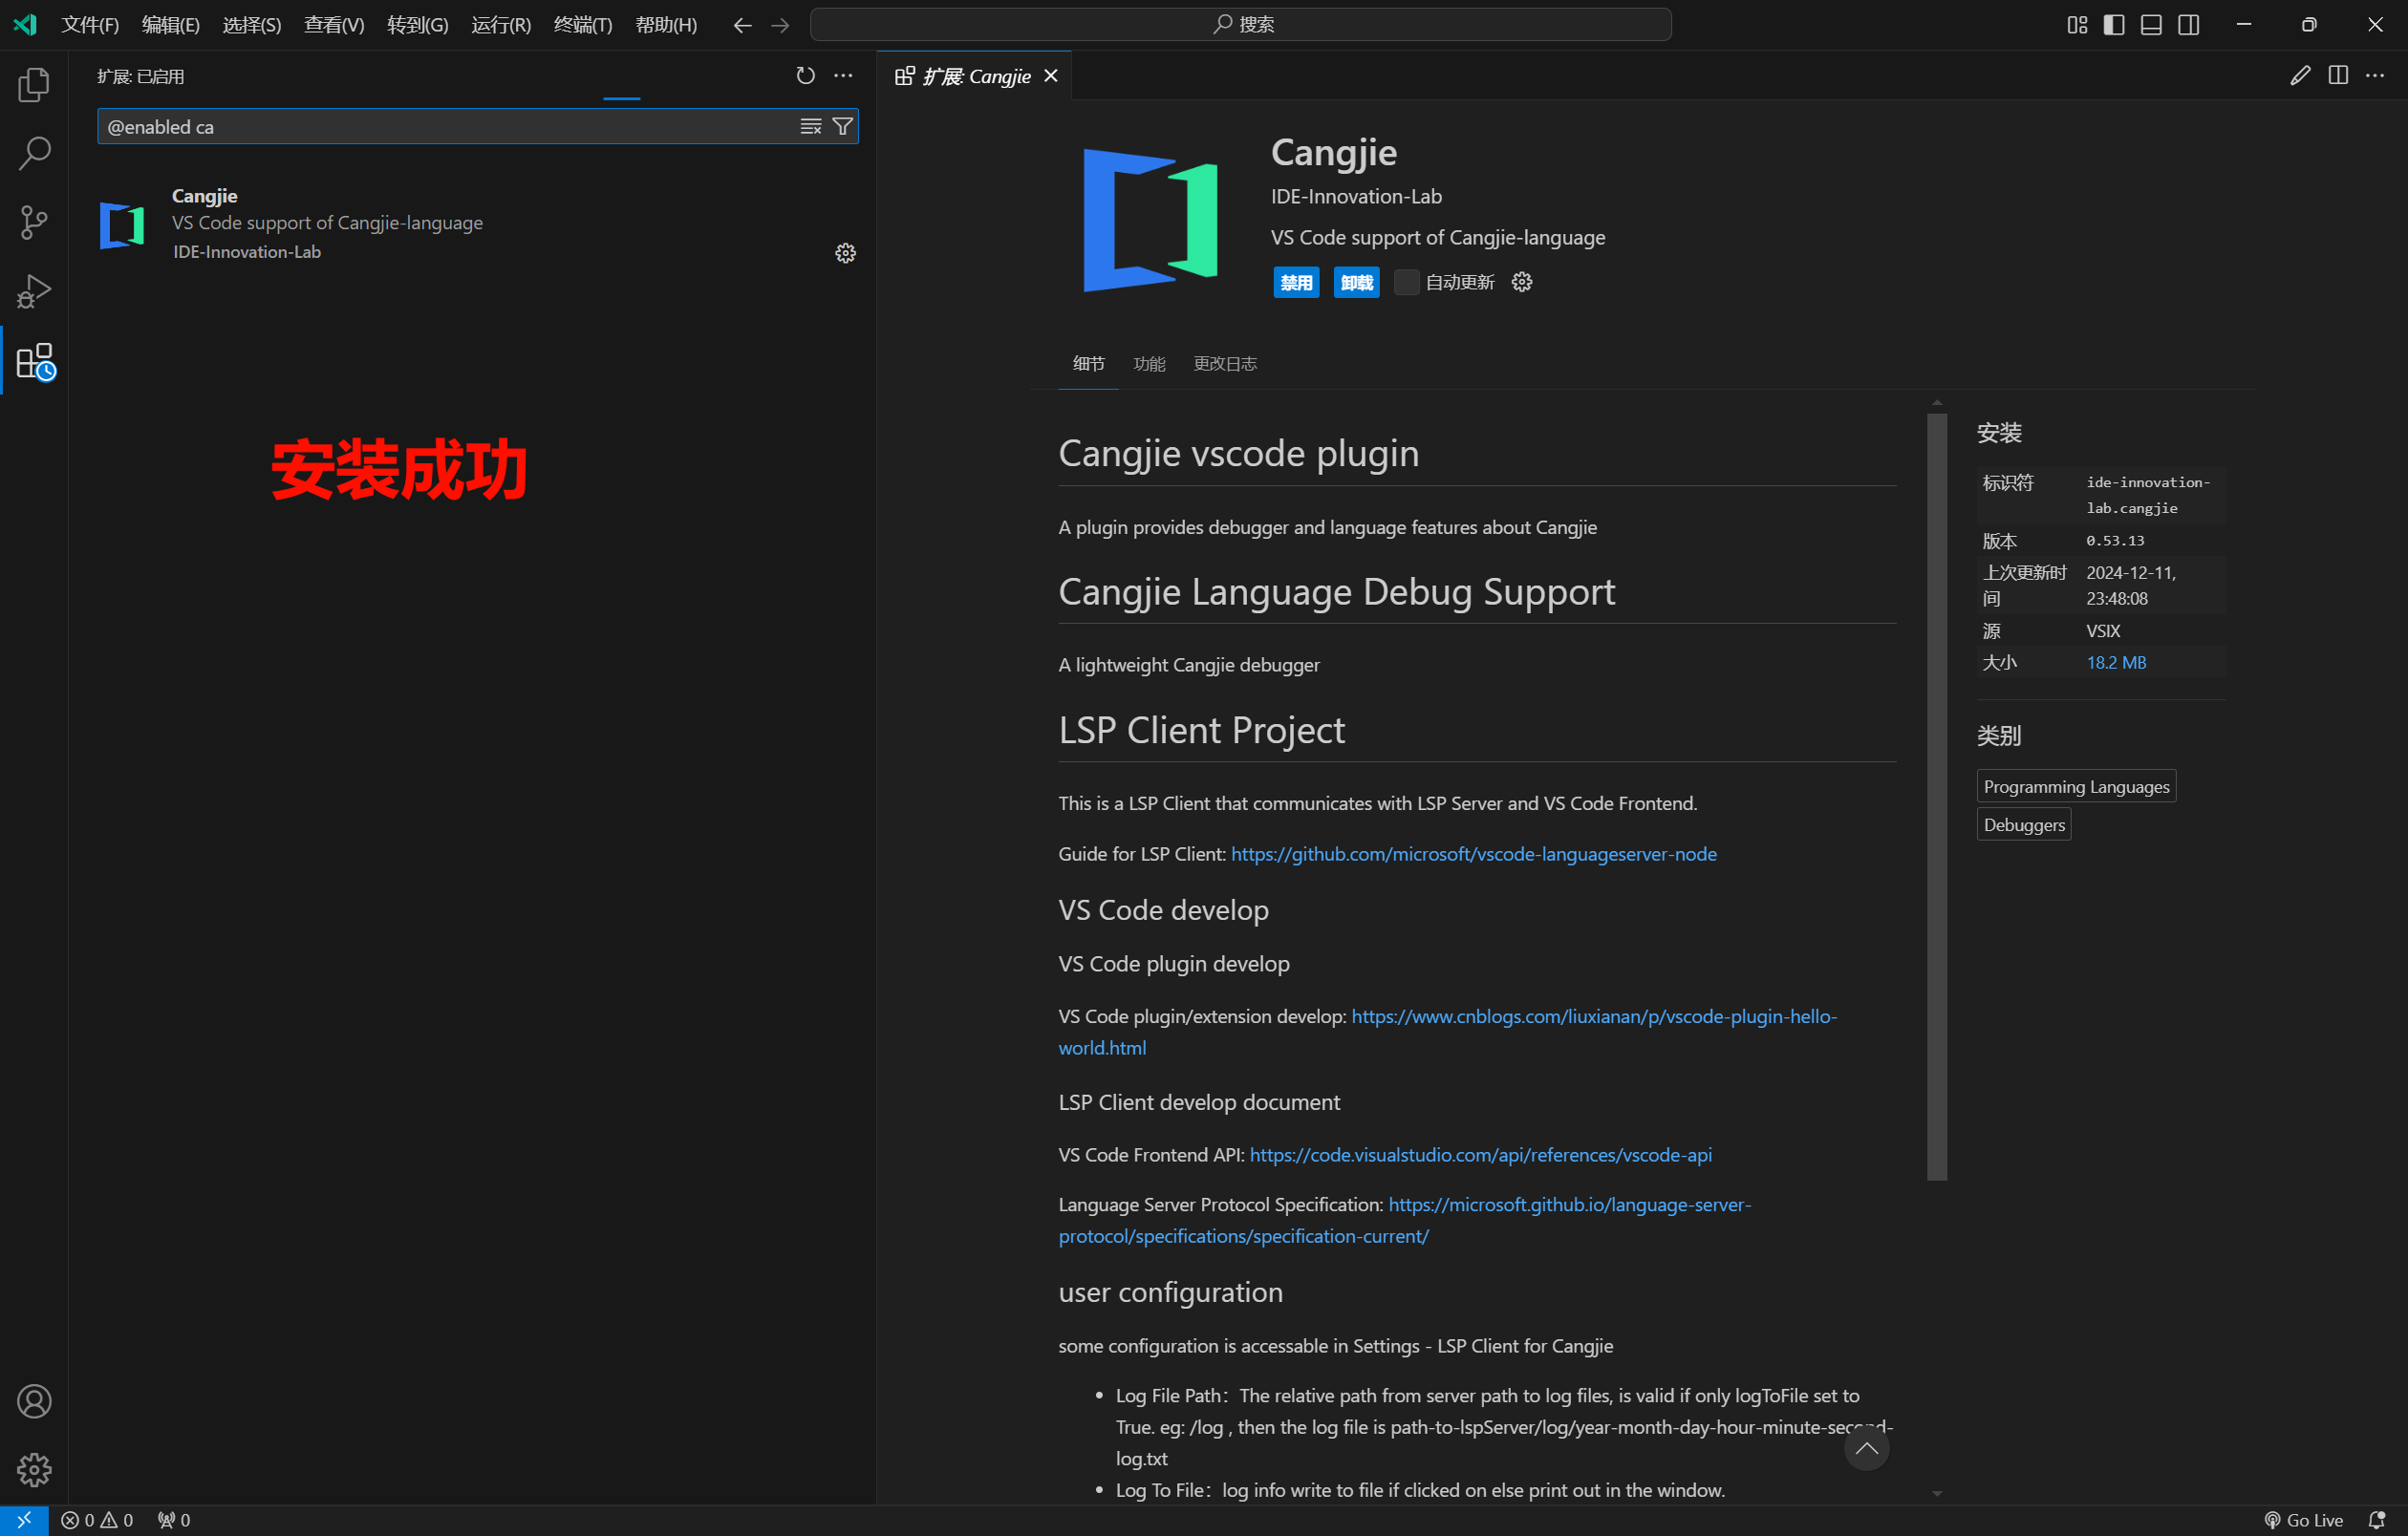Click the blue 卸载 button
The height and width of the screenshot is (1536, 2408).
(1356, 283)
